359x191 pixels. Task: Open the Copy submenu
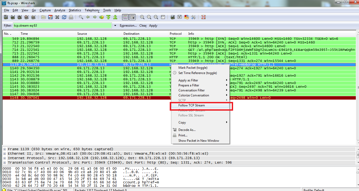pos(200,123)
